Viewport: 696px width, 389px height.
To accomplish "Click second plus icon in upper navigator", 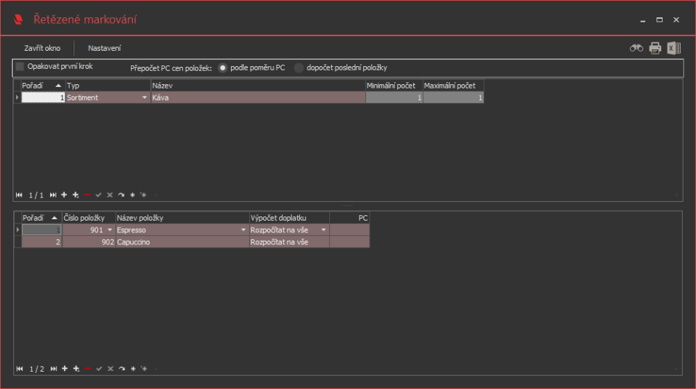I will (x=75, y=195).
